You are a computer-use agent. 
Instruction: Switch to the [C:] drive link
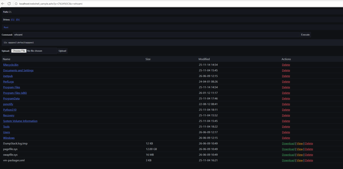click(x=13, y=20)
